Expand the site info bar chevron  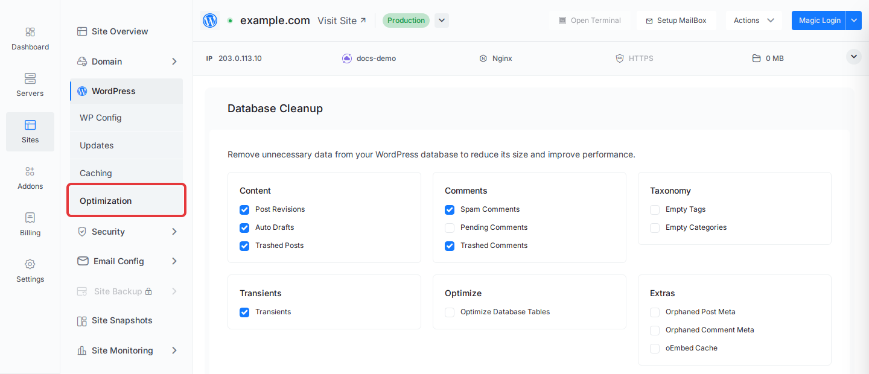(x=853, y=57)
